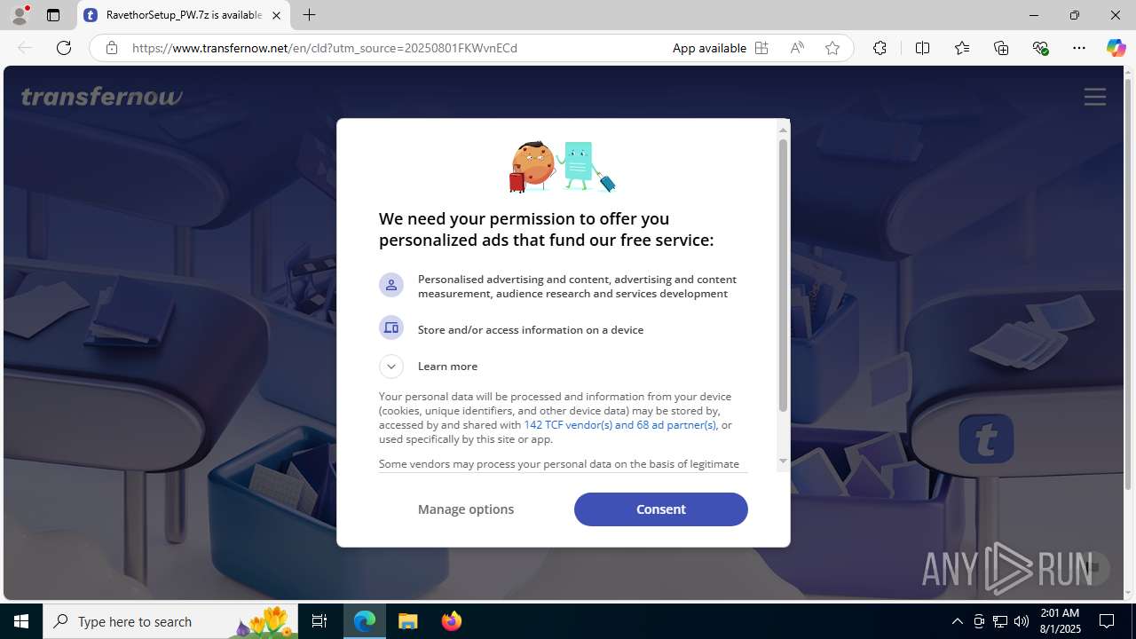This screenshot has height=639, width=1136.
Task: Open Browser essentials heart icon
Action: coord(1040,48)
